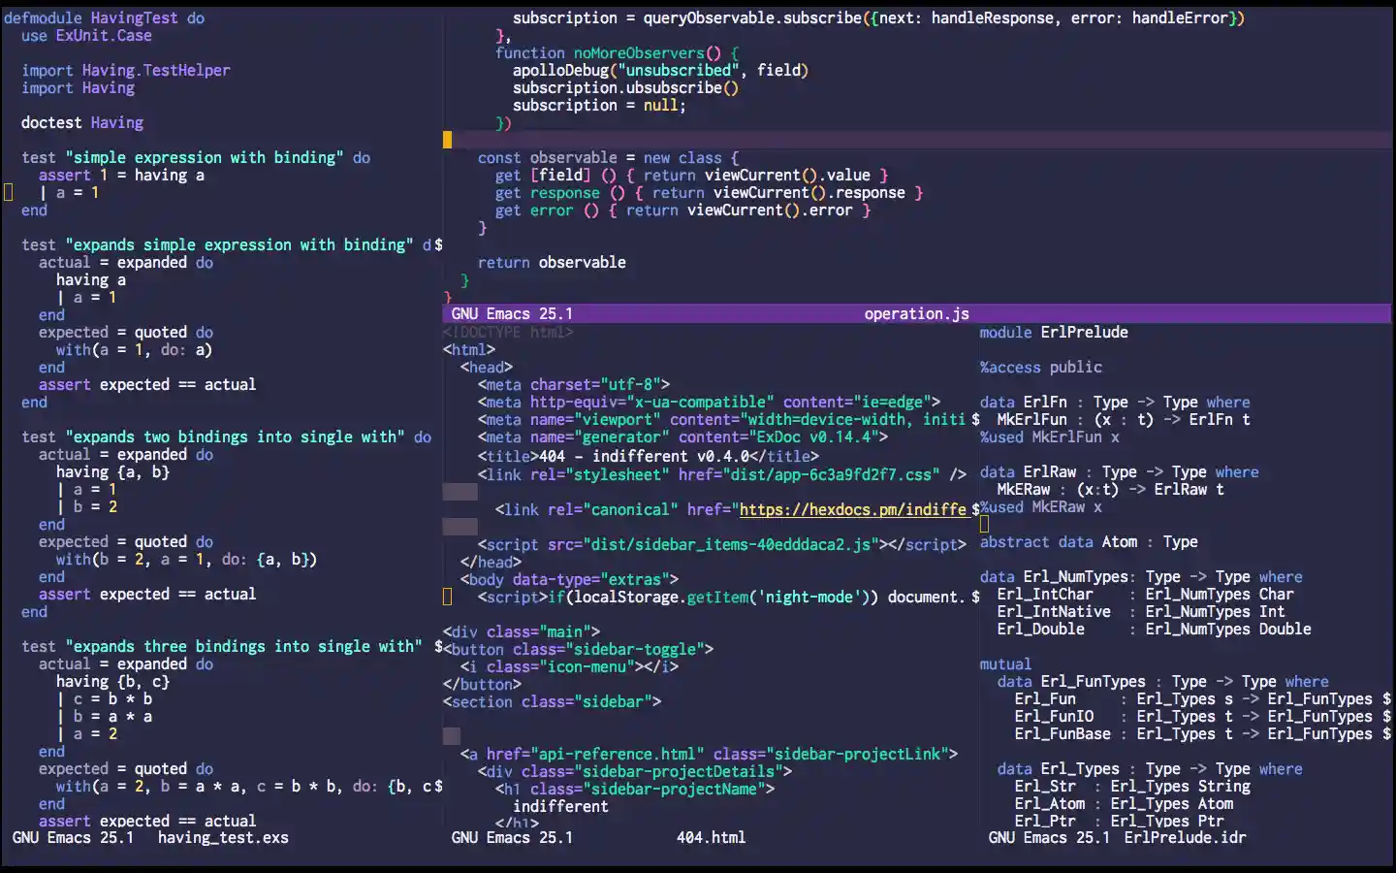Image resolution: width=1396 pixels, height=873 pixels.
Task: Select the "having {a, b}" line
Action: pos(112,471)
